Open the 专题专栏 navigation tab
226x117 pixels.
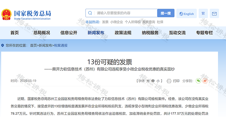(x=204, y=33)
